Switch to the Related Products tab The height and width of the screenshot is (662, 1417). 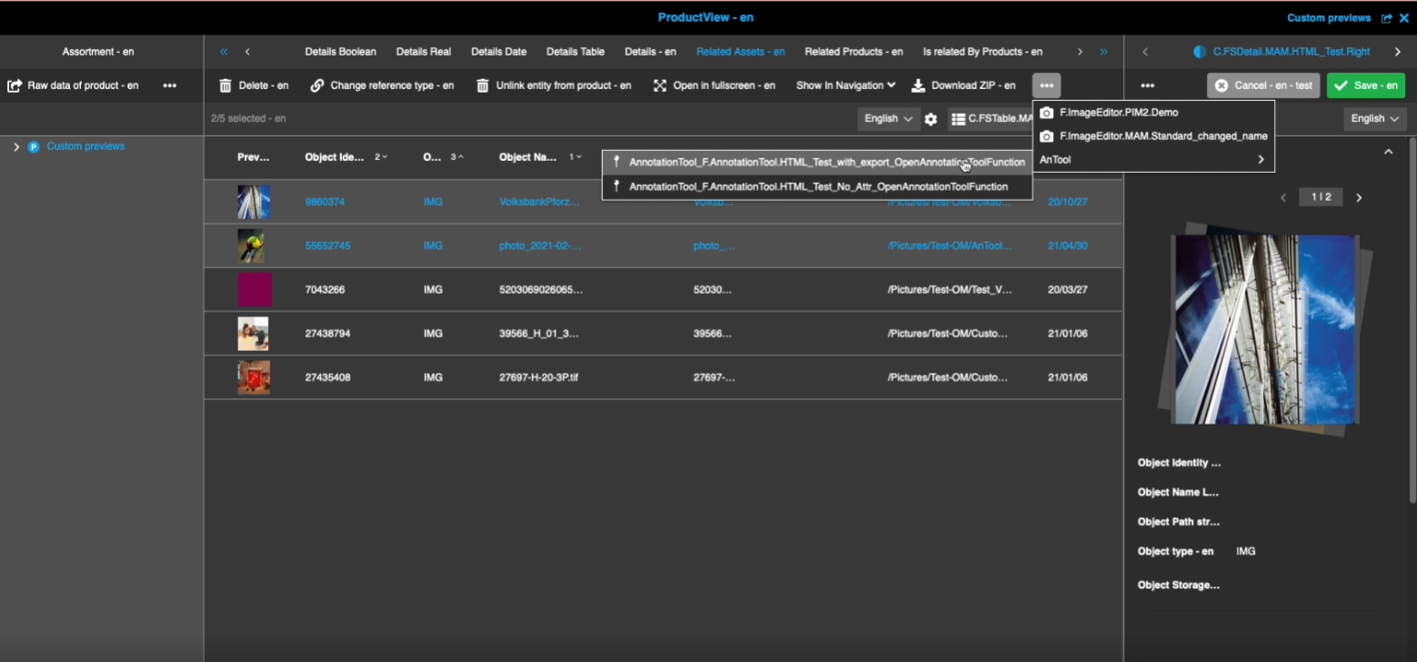point(853,52)
